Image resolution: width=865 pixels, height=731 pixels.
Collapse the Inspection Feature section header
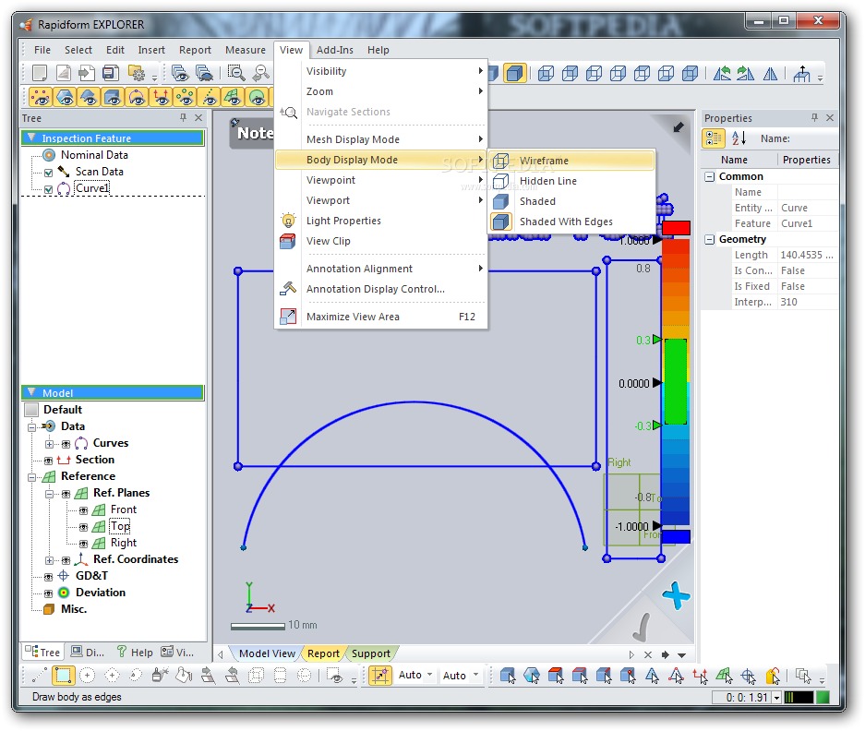point(31,138)
